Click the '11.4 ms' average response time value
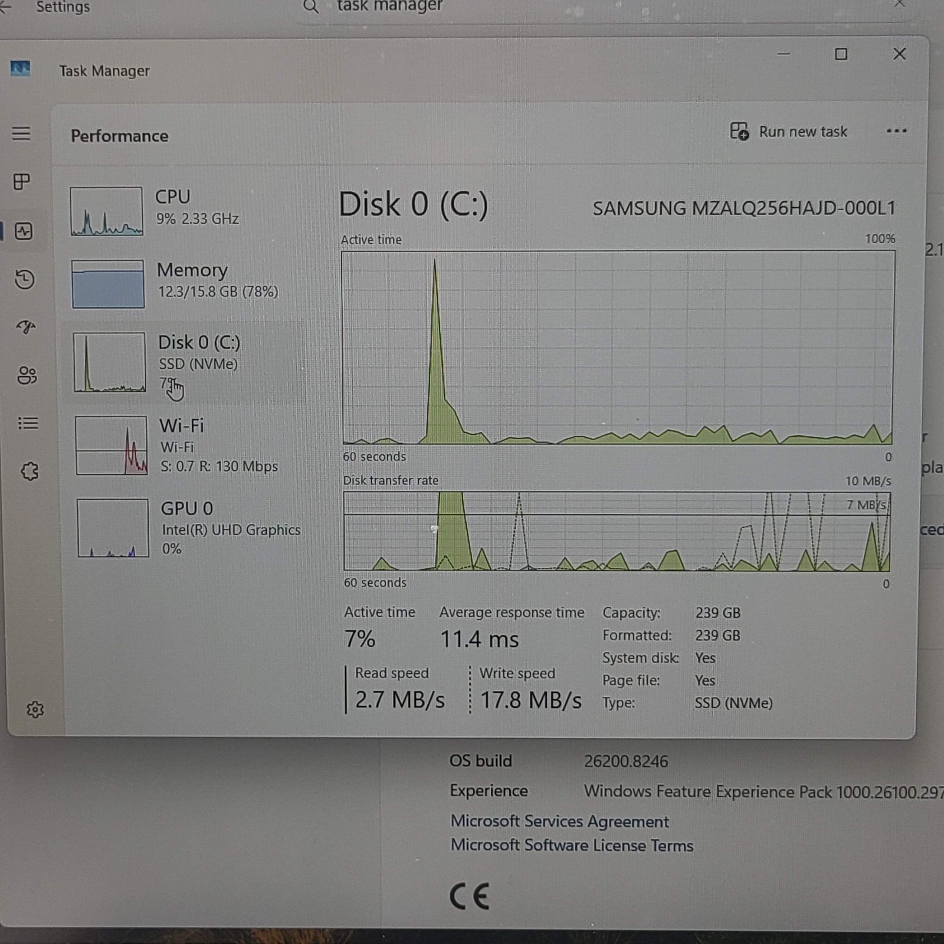The image size is (944, 944). pos(480,640)
